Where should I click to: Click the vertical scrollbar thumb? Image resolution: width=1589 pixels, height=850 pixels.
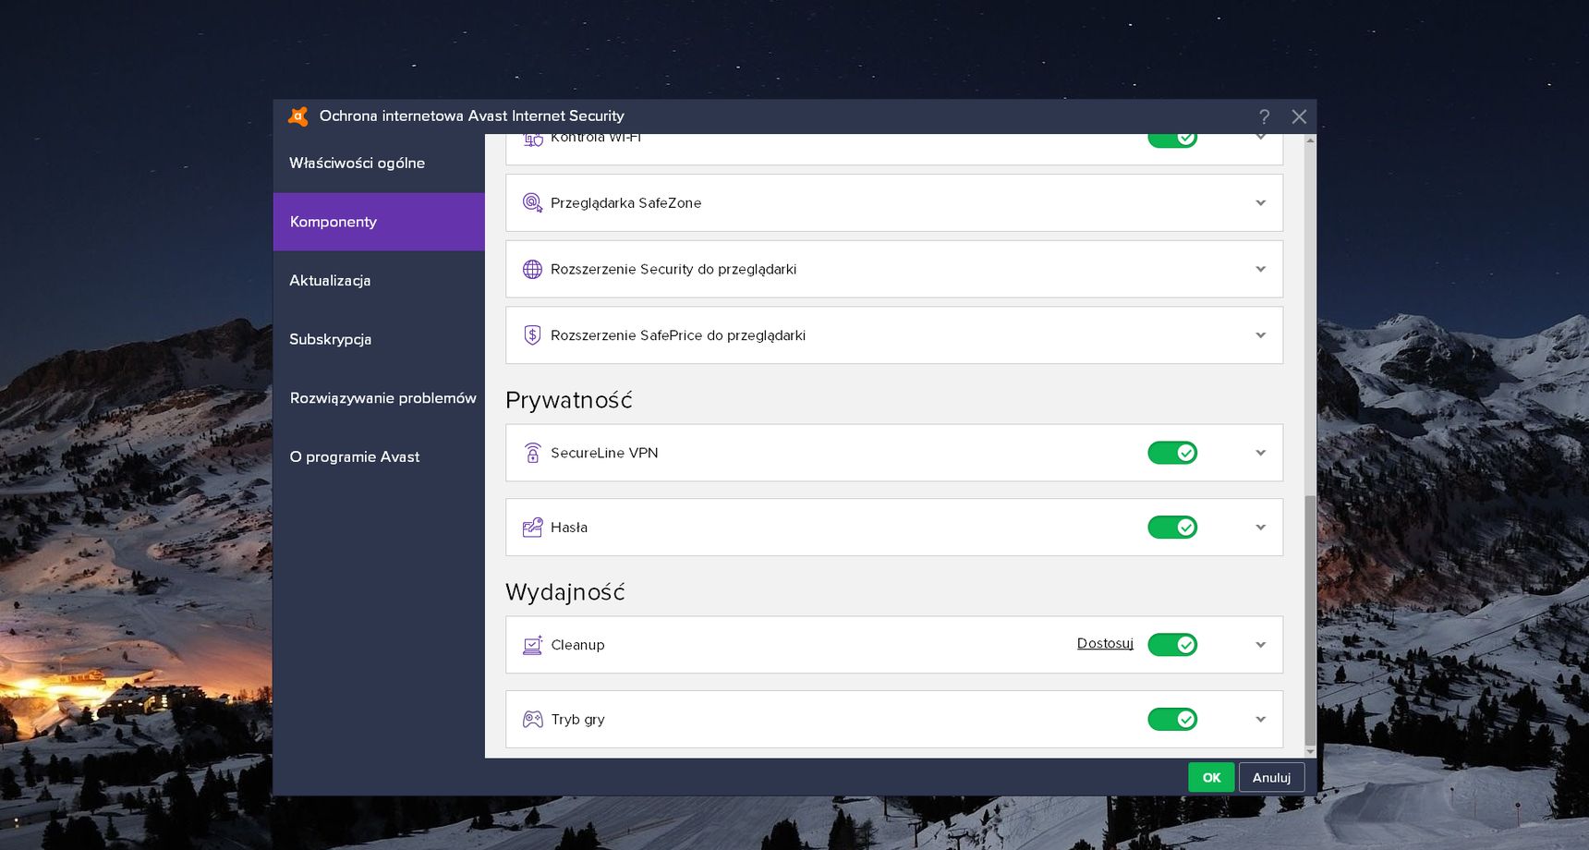[1310, 619]
